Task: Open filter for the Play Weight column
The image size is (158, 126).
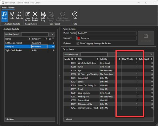Action: [x=136, y=59]
